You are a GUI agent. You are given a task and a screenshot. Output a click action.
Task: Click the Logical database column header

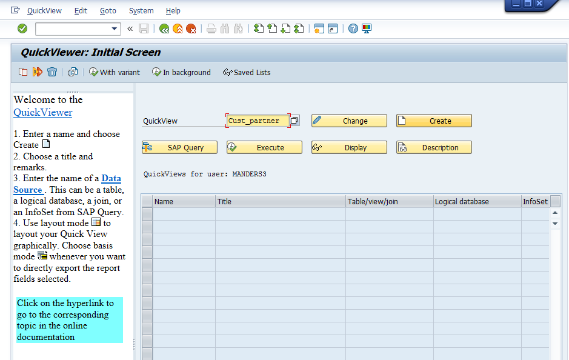click(x=477, y=201)
